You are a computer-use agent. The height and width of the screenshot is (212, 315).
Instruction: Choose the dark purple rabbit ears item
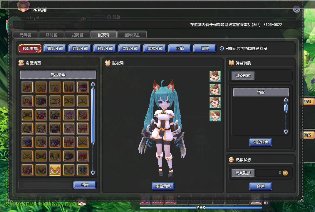pyautogui.click(x=69, y=87)
